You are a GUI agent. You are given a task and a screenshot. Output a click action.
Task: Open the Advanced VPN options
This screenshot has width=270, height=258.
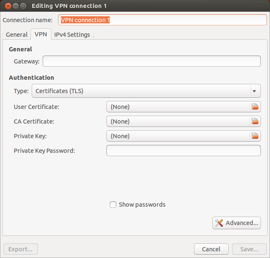pyautogui.click(x=237, y=223)
